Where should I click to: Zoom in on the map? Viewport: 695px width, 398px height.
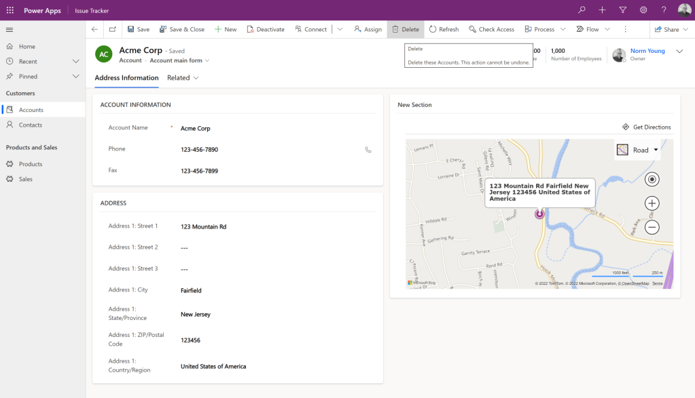pos(652,203)
